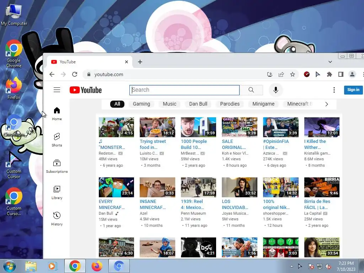Open the YouTube hamburger guide menu

click(x=57, y=90)
